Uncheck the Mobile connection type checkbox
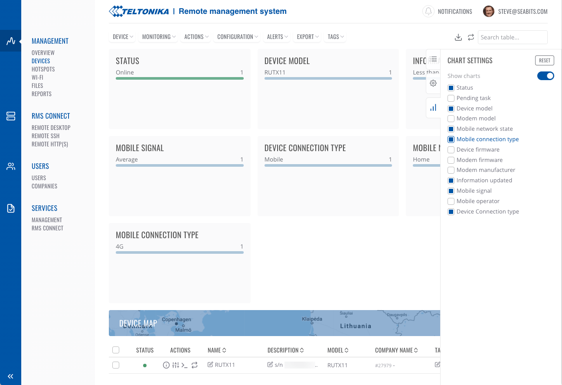The height and width of the screenshot is (385, 562). click(x=451, y=139)
